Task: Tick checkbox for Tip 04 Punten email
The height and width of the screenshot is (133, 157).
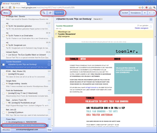Action: coord(3,36)
